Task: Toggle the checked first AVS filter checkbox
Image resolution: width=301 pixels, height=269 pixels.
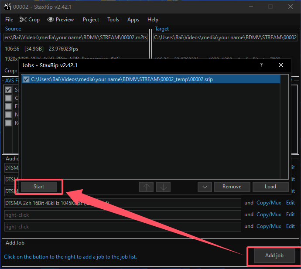Action: coord(8,90)
